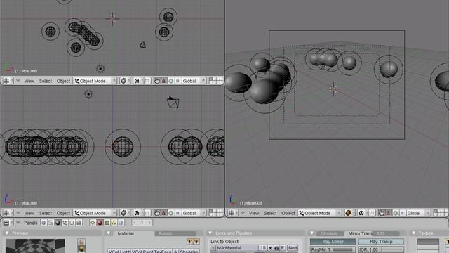Open shaded draw type selector in right view header
The height and width of the screenshot is (253, 449).
(x=349, y=213)
